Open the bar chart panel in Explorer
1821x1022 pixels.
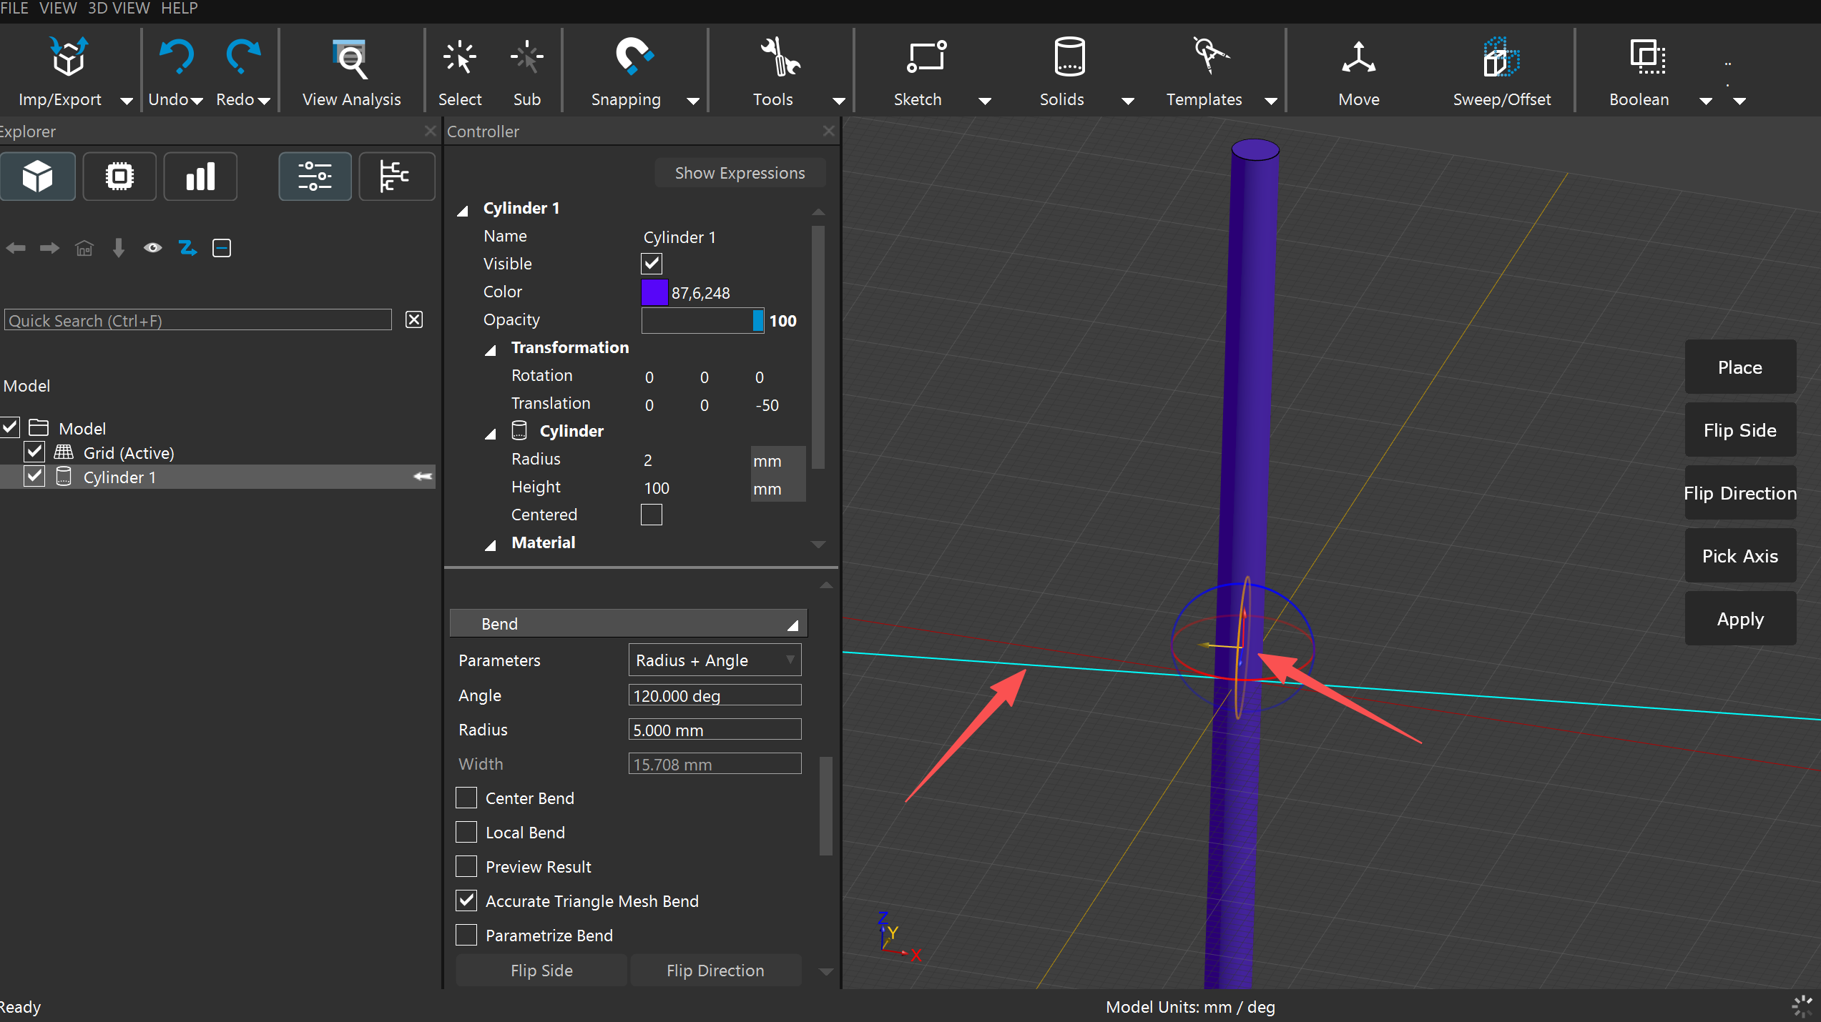[200, 176]
